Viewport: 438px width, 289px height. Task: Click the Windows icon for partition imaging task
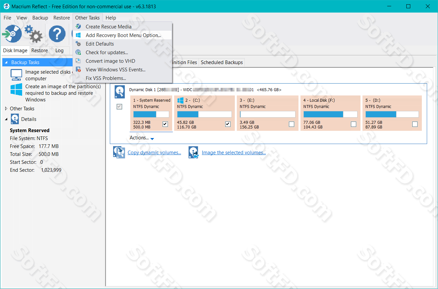(16, 90)
